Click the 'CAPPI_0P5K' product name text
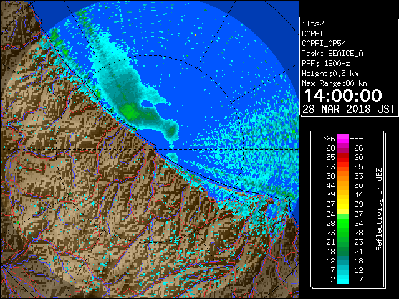The image size is (399, 299). coord(324,44)
